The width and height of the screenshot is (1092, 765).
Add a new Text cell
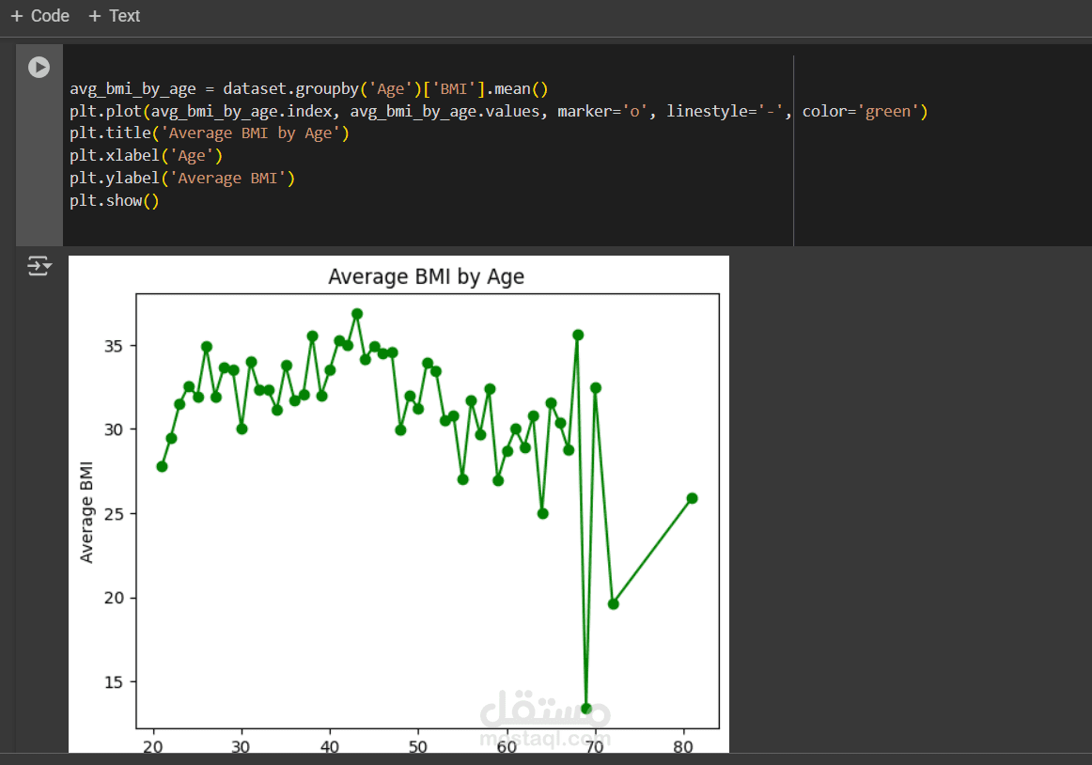115,15
